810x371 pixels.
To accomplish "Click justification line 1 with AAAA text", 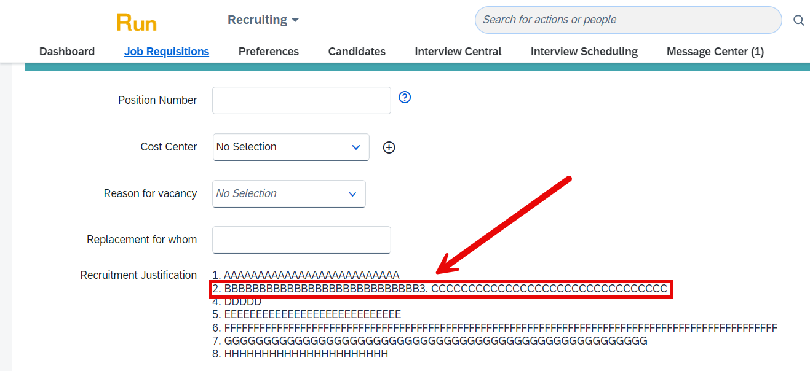I will coord(306,275).
